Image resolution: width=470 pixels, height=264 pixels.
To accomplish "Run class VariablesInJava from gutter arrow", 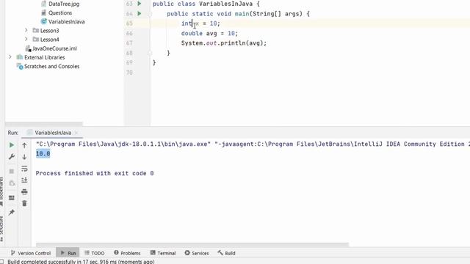I will click(140, 4).
